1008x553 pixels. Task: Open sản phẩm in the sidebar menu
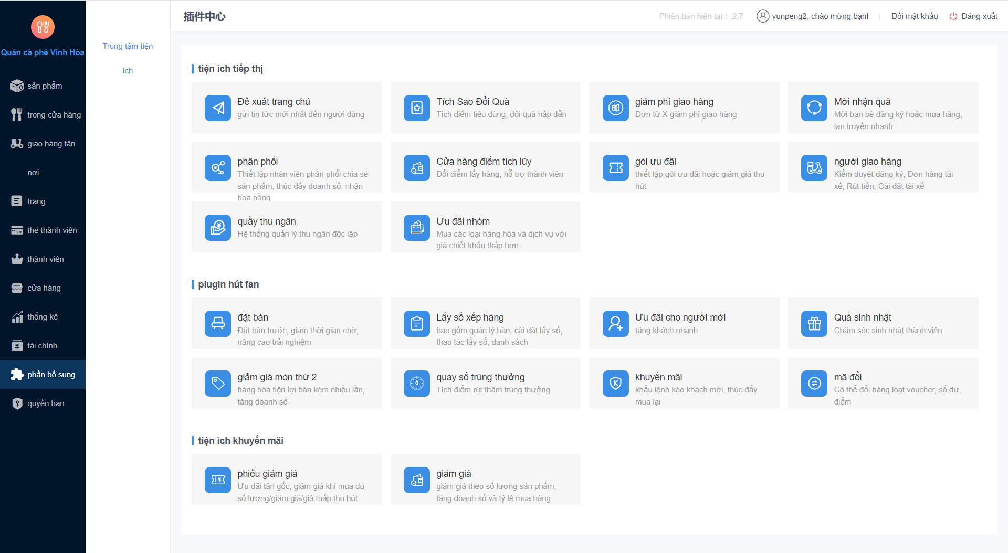point(44,86)
